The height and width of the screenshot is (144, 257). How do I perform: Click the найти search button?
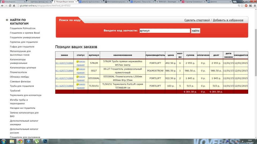[195, 31]
